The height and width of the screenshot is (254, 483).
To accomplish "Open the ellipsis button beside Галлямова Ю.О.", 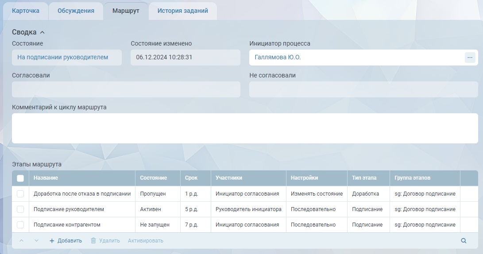I will [x=470, y=58].
